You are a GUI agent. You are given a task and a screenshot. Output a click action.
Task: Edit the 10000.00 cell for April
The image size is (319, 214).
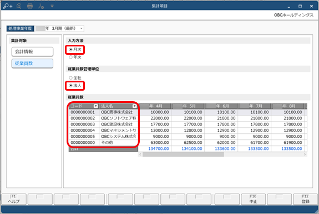click(x=154, y=112)
